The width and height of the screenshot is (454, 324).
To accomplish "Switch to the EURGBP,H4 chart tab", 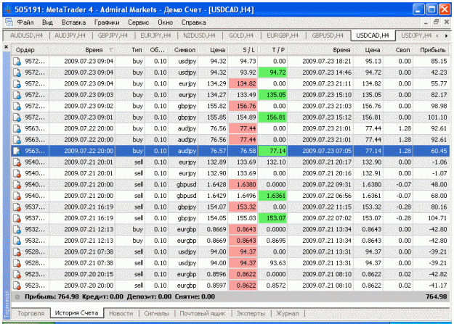I will click(283, 36).
